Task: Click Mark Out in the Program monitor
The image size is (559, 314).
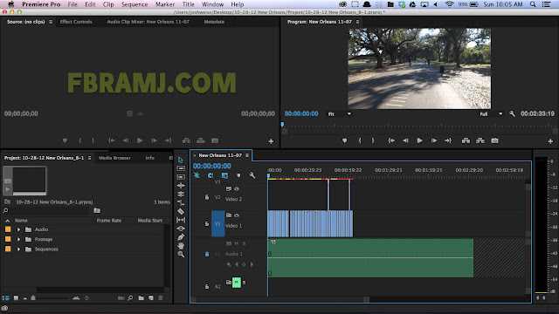Action: pos(373,141)
